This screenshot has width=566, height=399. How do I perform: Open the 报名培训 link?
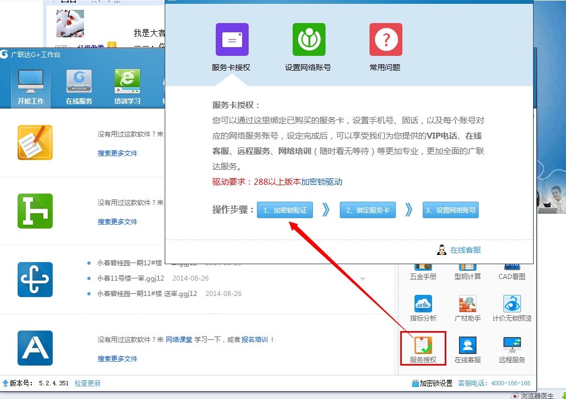click(x=255, y=339)
